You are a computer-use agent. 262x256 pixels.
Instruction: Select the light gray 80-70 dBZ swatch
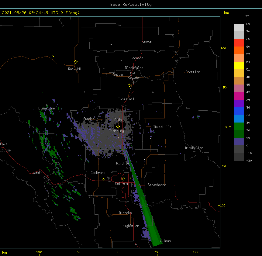point(239,28)
